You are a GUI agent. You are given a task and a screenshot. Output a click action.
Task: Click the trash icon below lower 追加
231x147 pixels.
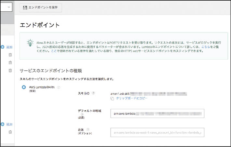point(10,132)
